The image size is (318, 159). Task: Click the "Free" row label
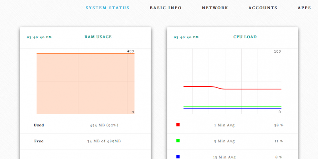tap(39, 141)
